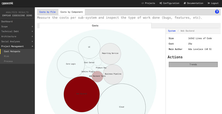This screenshot has width=222, height=114.
Task: Select the dark red Web Backend circle
Action: [82, 94]
